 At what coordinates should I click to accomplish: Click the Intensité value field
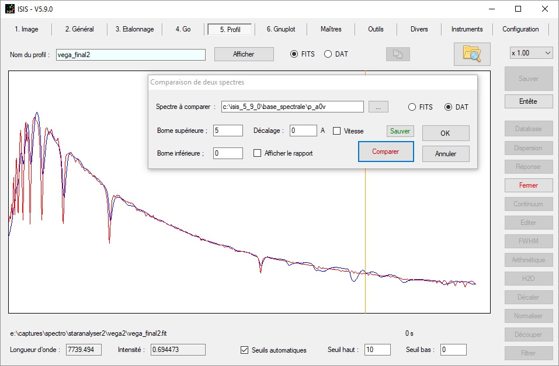click(178, 350)
